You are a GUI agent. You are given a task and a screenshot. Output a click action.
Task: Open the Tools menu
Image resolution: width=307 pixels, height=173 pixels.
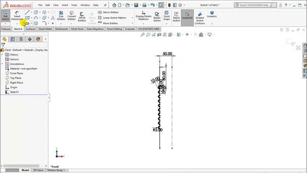click(74, 5)
